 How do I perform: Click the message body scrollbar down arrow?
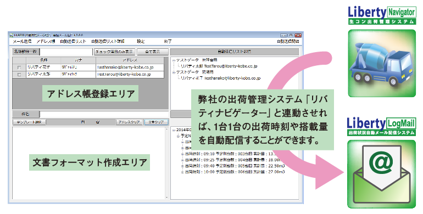[166, 198]
